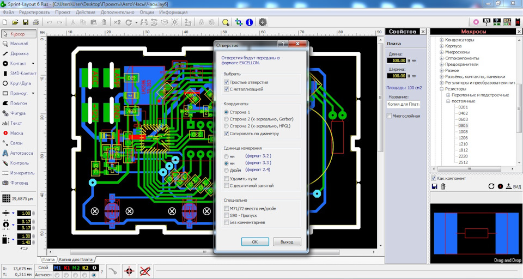This screenshot has width=523, height=279.
Task: Expand Переменные и подстроечные subfolder
Action: 448,95
